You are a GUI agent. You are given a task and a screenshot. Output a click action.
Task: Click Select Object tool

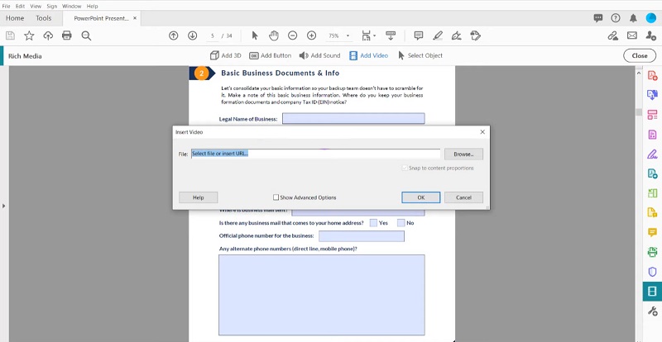pos(420,55)
